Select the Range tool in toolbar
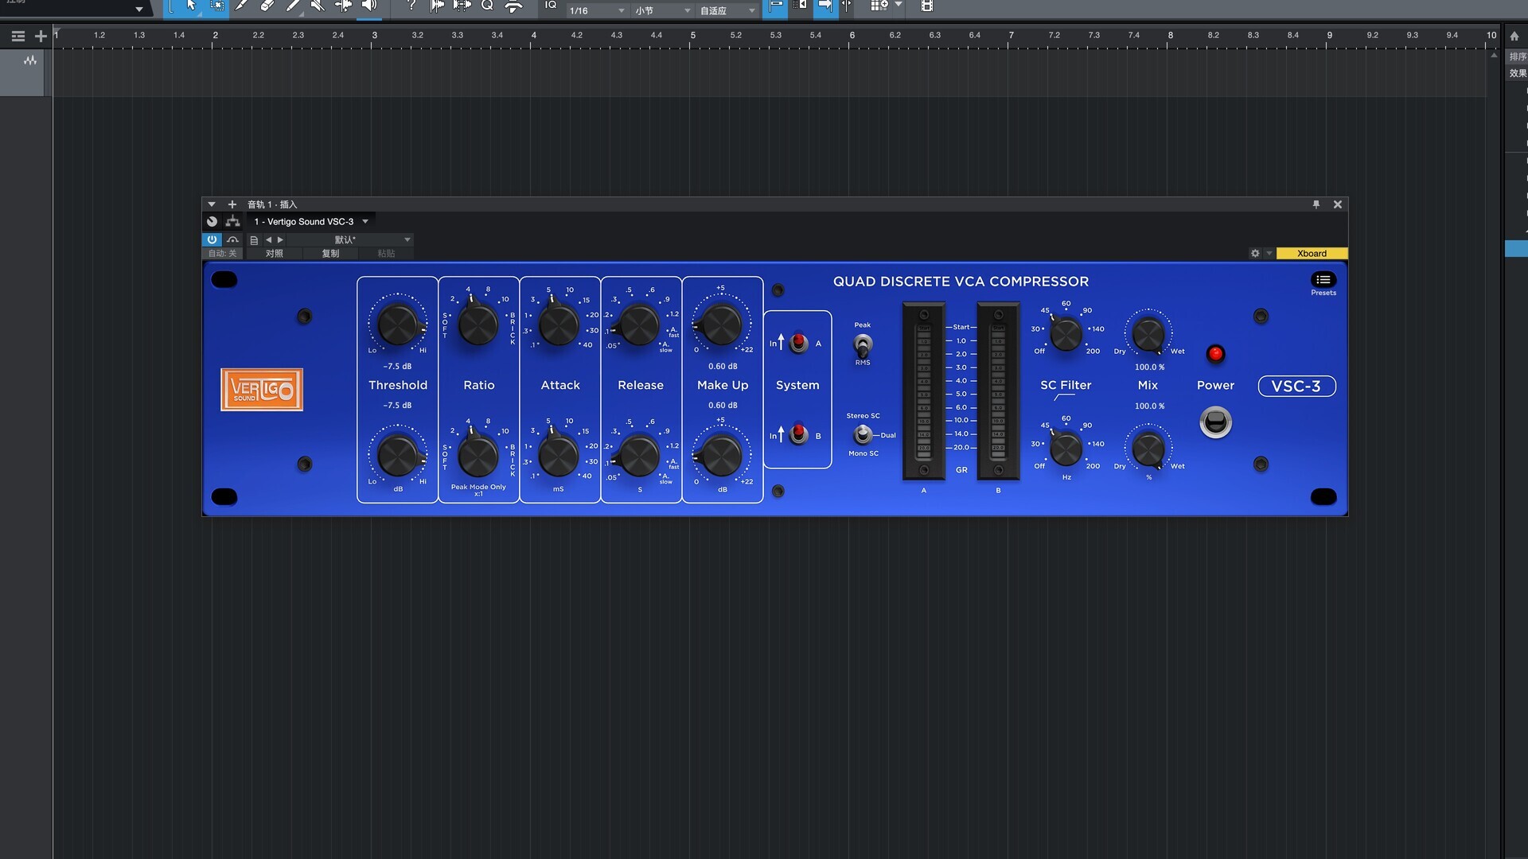This screenshot has height=859, width=1528. (217, 6)
